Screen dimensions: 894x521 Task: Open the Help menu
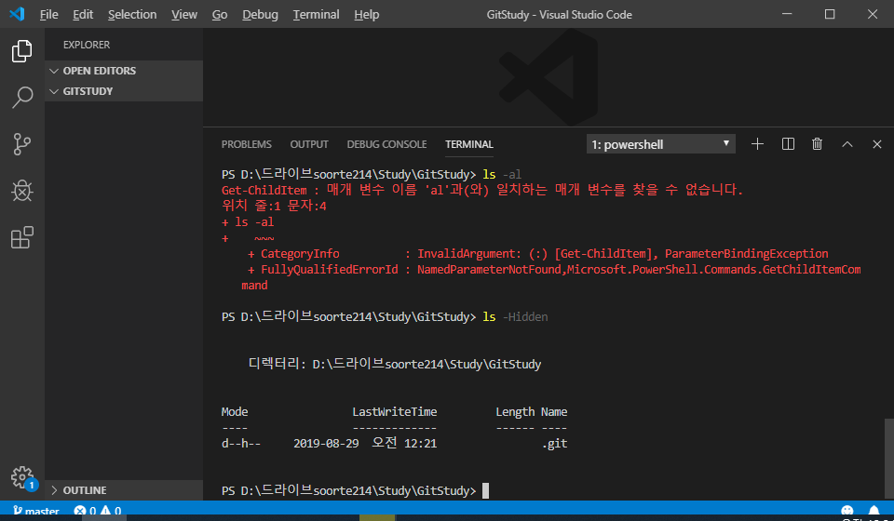click(366, 14)
